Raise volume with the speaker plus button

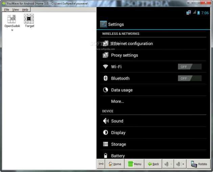pos(180,164)
